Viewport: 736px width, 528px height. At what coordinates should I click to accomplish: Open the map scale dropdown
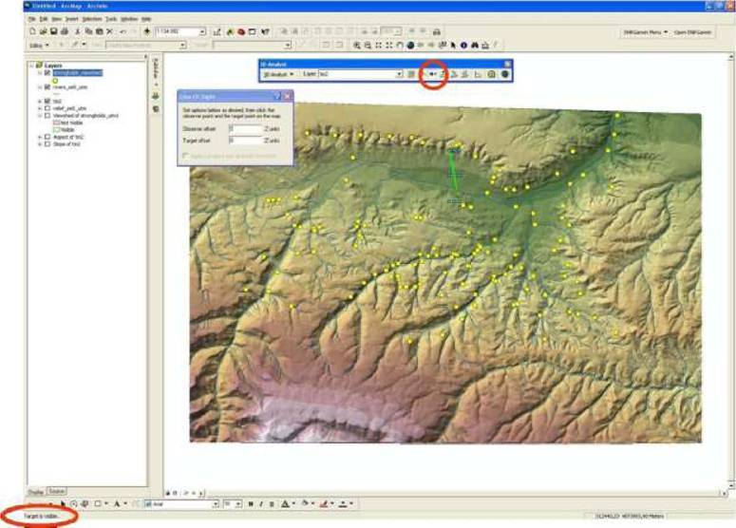204,31
